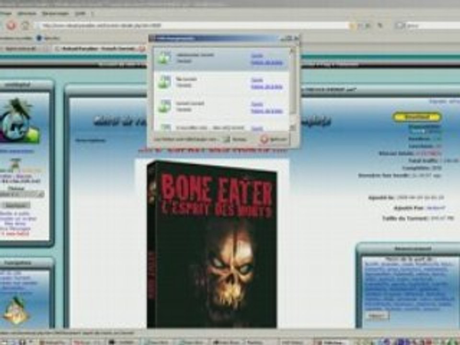The image size is (460, 345).
Task: Click the Bone Eater DVD cover image
Action: (x=211, y=244)
